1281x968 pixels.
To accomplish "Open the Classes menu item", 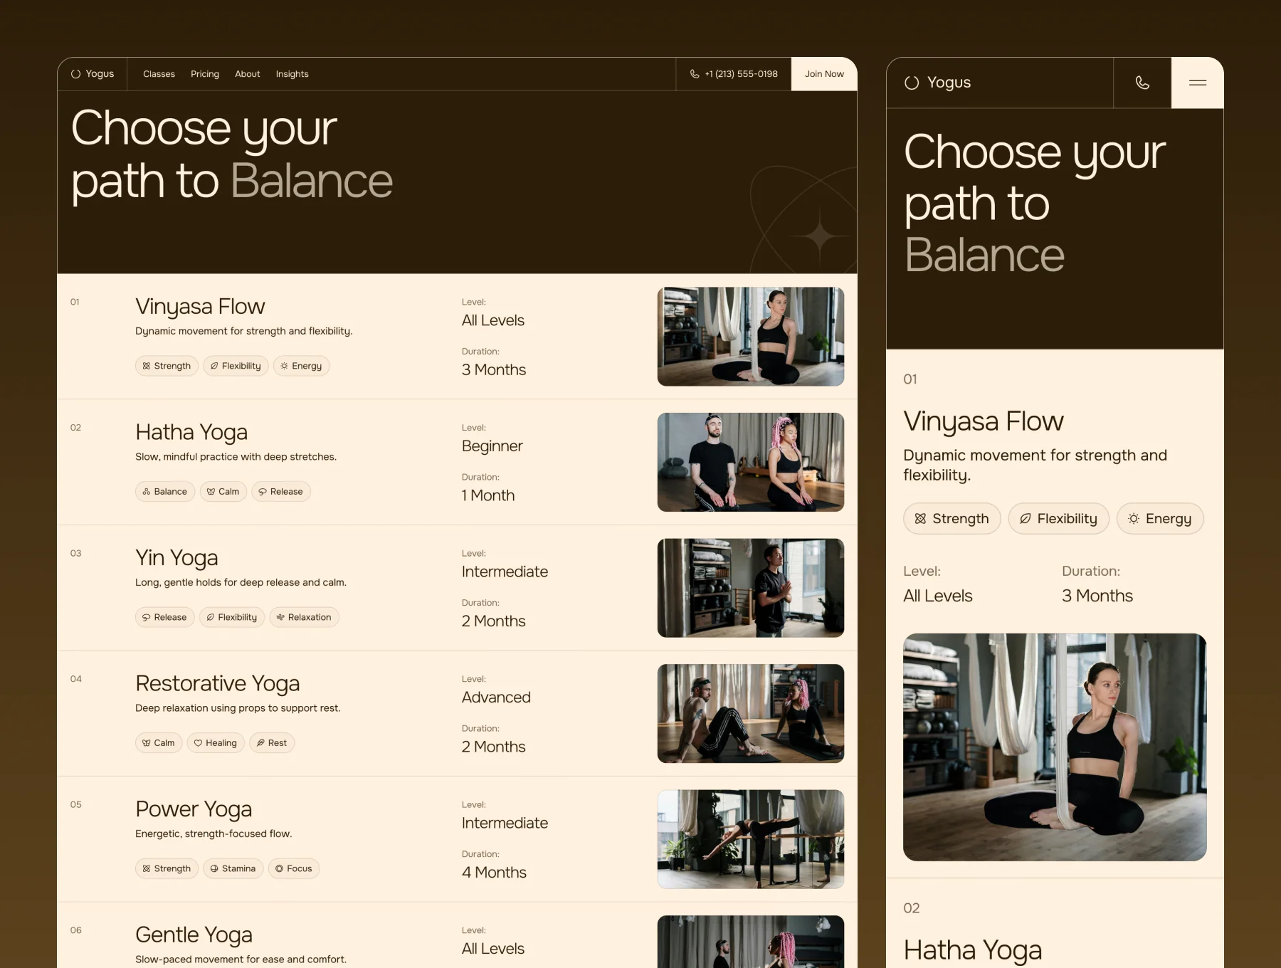I will pyautogui.click(x=159, y=74).
